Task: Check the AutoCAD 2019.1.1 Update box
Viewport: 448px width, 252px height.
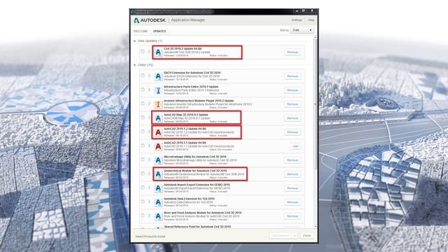Action: click(143, 146)
